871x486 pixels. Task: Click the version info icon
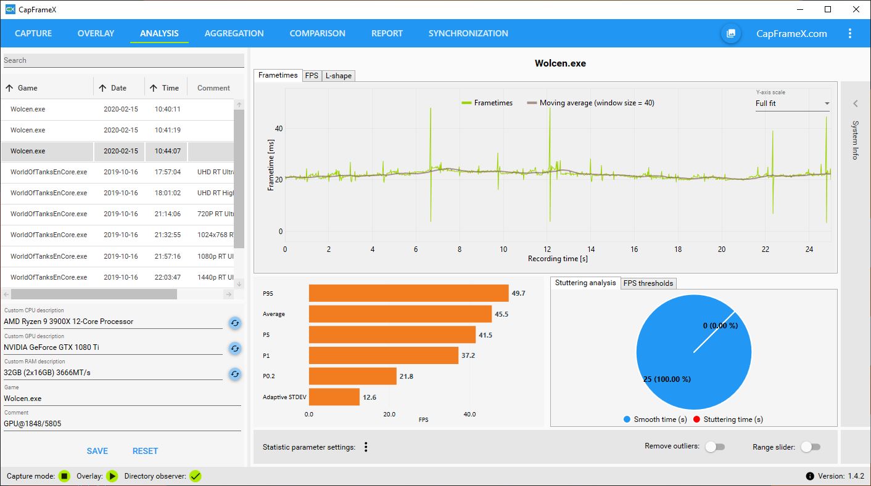click(x=810, y=476)
